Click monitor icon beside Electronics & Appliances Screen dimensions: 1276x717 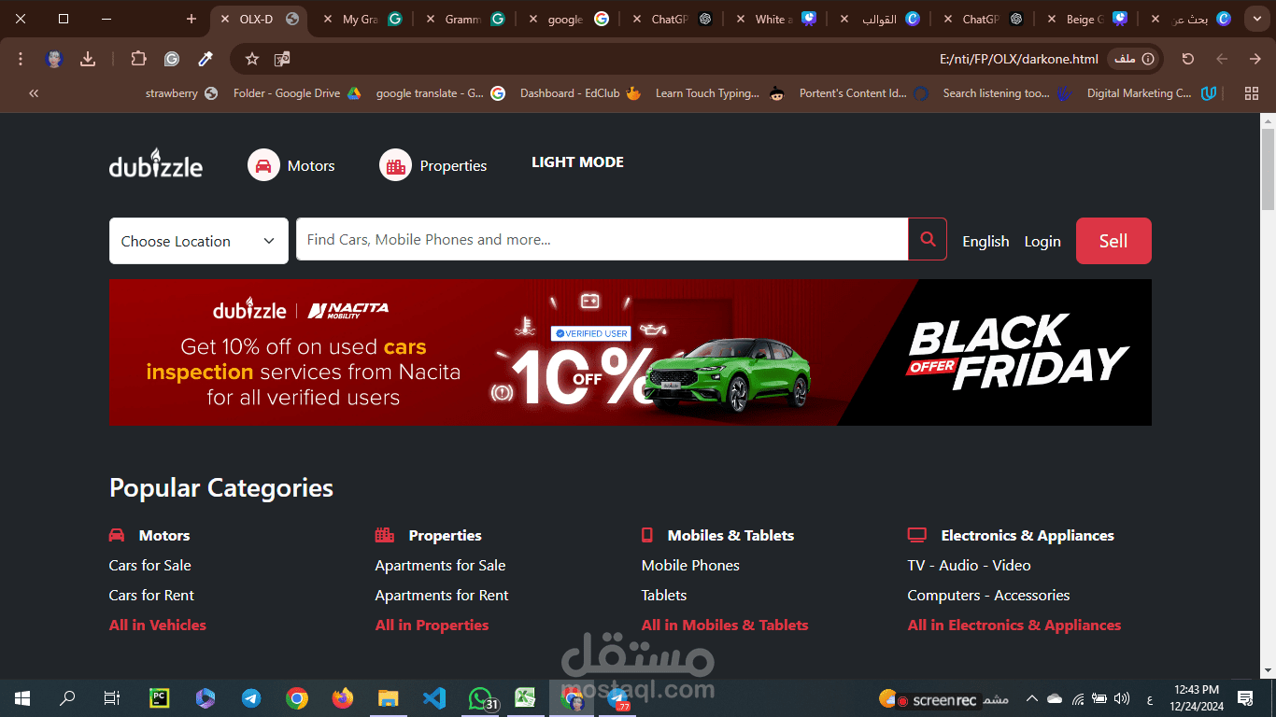click(917, 535)
